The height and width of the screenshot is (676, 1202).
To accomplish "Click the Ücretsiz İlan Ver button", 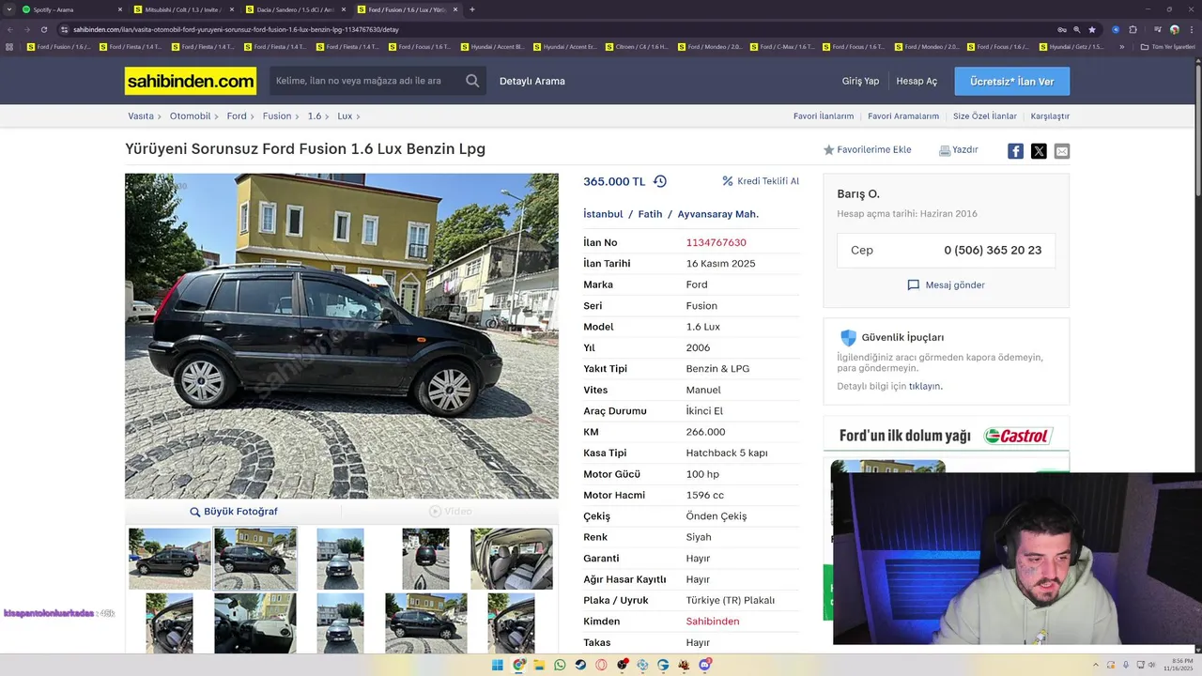I will point(1012,82).
